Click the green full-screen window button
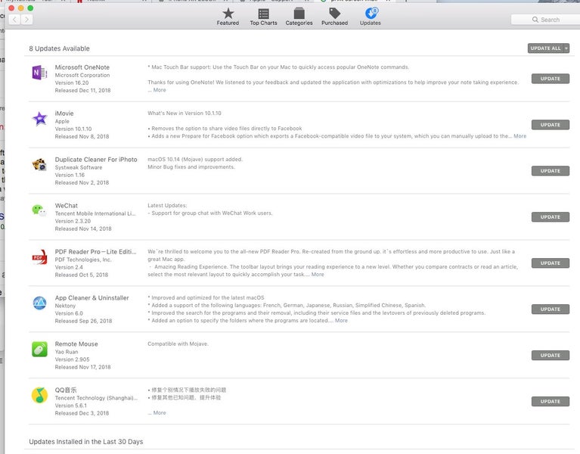 coord(30,8)
